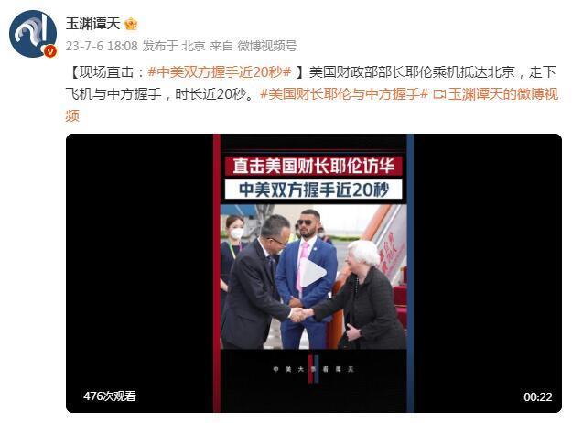Open hashtag #中美双方握手近20秒#
The width and height of the screenshot is (572, 423).
tap(220, 72)
